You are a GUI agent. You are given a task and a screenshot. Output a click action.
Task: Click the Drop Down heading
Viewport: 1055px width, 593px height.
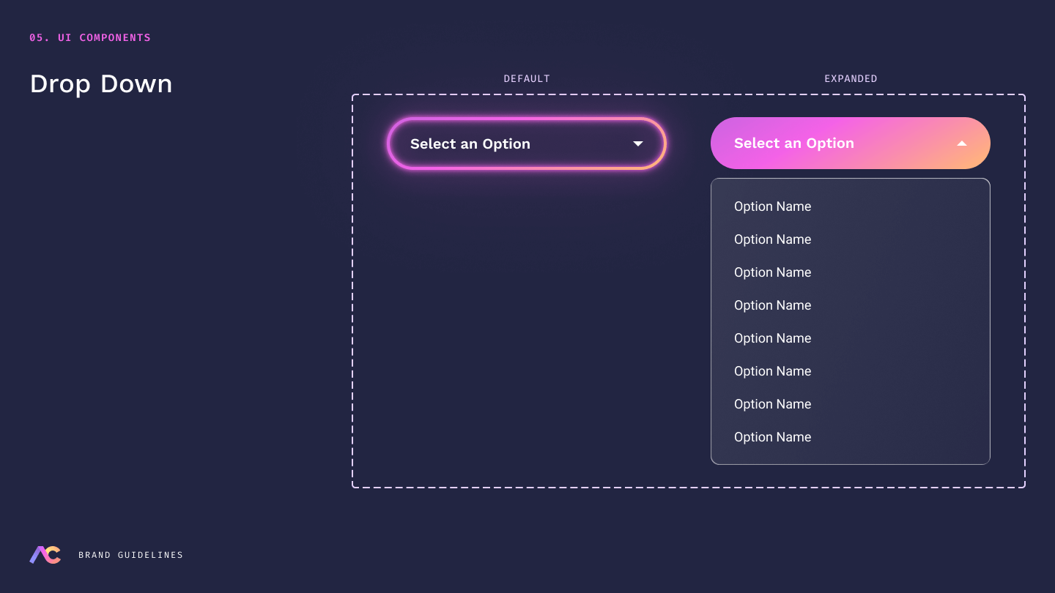pos(101,84)
